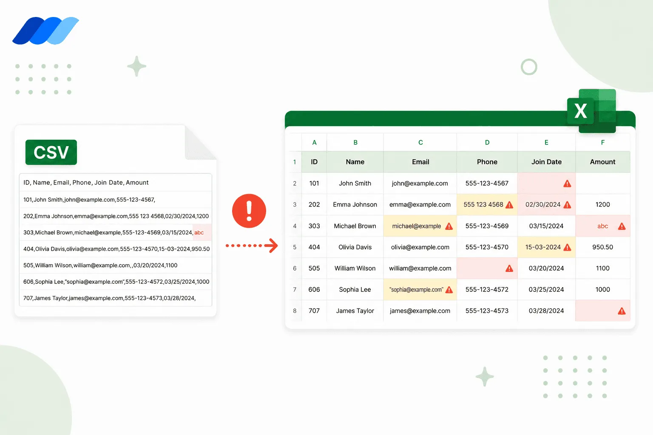Select row 5 header number
This screenshot has height=435, width=653.
pos(295,247)
